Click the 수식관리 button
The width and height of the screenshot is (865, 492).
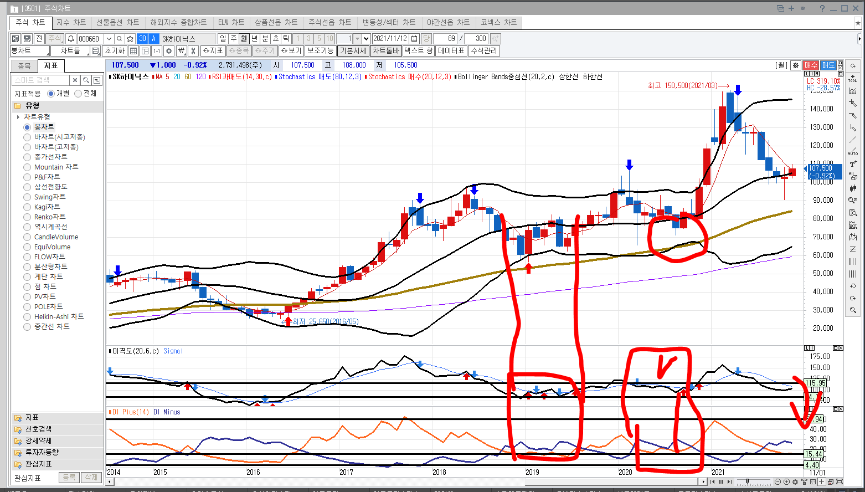coord(484,51)
